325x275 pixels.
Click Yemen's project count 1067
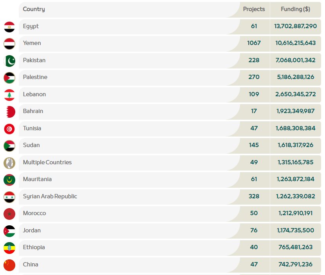[x=254, y=43]
